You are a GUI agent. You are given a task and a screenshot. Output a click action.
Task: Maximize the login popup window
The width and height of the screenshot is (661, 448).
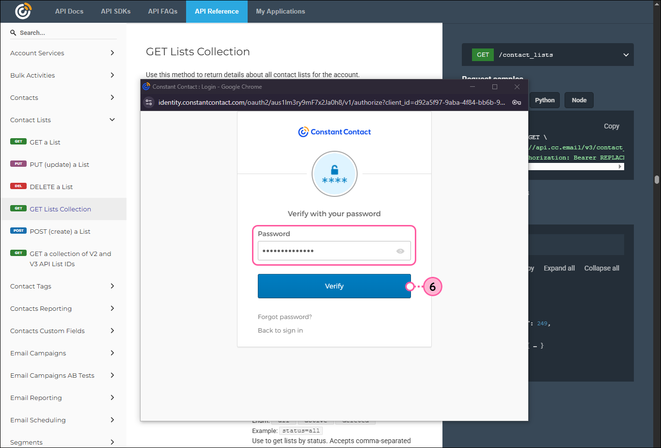pos(495,87)
